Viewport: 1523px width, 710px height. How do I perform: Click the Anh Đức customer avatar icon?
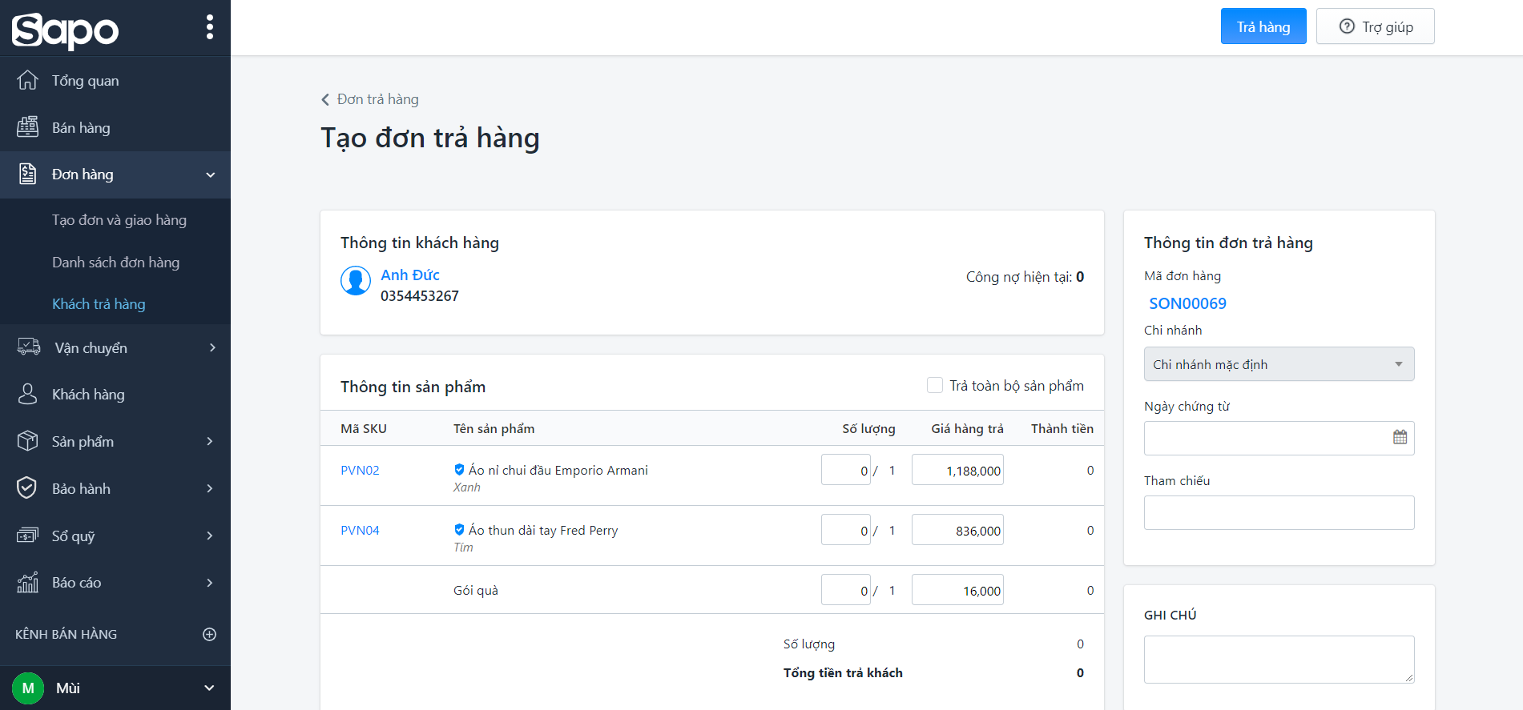click(356, 281)
